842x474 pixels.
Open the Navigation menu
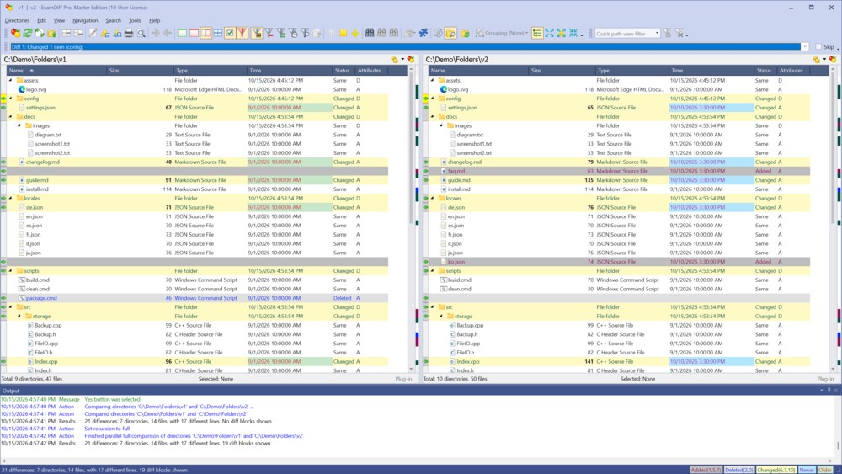click(85, 20)
